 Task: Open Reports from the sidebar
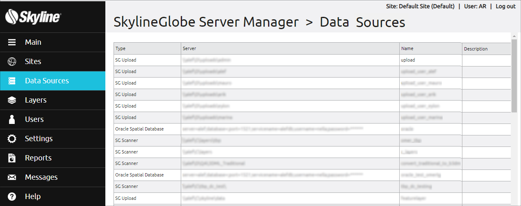point(52,158)
